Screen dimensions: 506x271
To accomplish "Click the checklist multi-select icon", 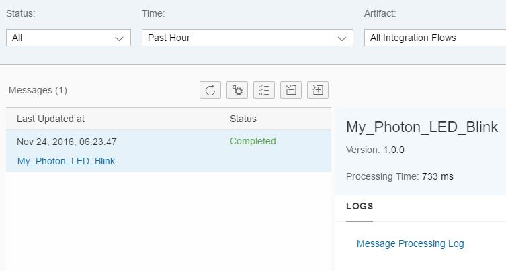I will 264,90.
